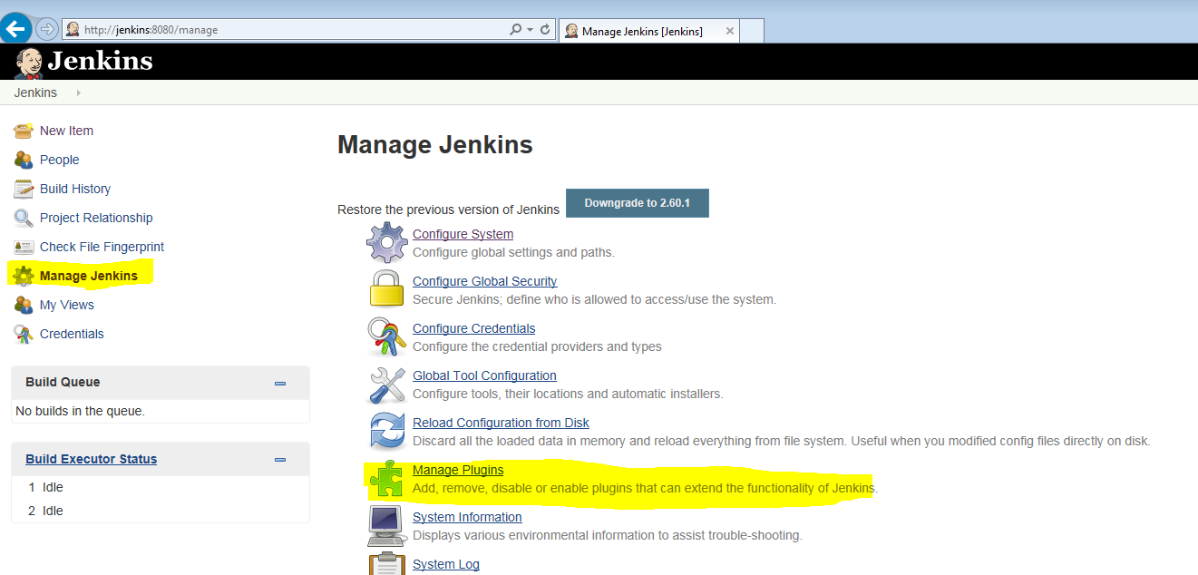Viewport: 1198px width, 575px height.
Task: Click the Project Relationship magnifier icon
Action: point(24,218)
